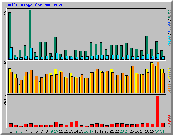Click the orange sites bar for day 30
Screen dimensions: 173x135
(158, 78)
